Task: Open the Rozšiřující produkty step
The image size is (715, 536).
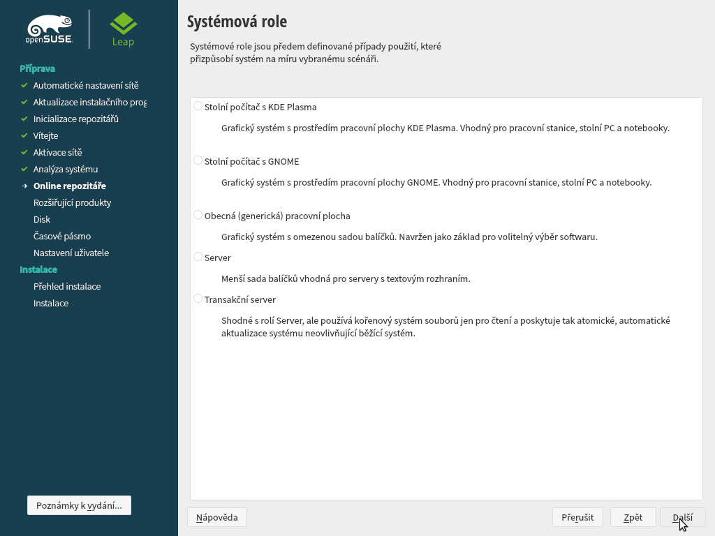Action: click(x=73, y=202)
